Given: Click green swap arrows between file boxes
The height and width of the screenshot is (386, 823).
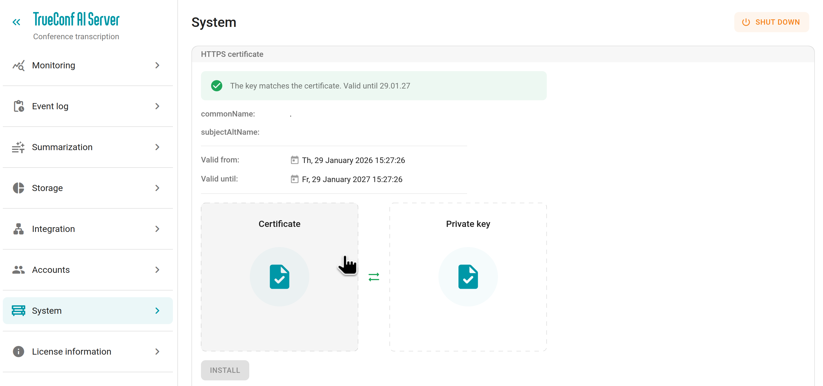Looking at the screenshot, I should click(x=374, y=277).
